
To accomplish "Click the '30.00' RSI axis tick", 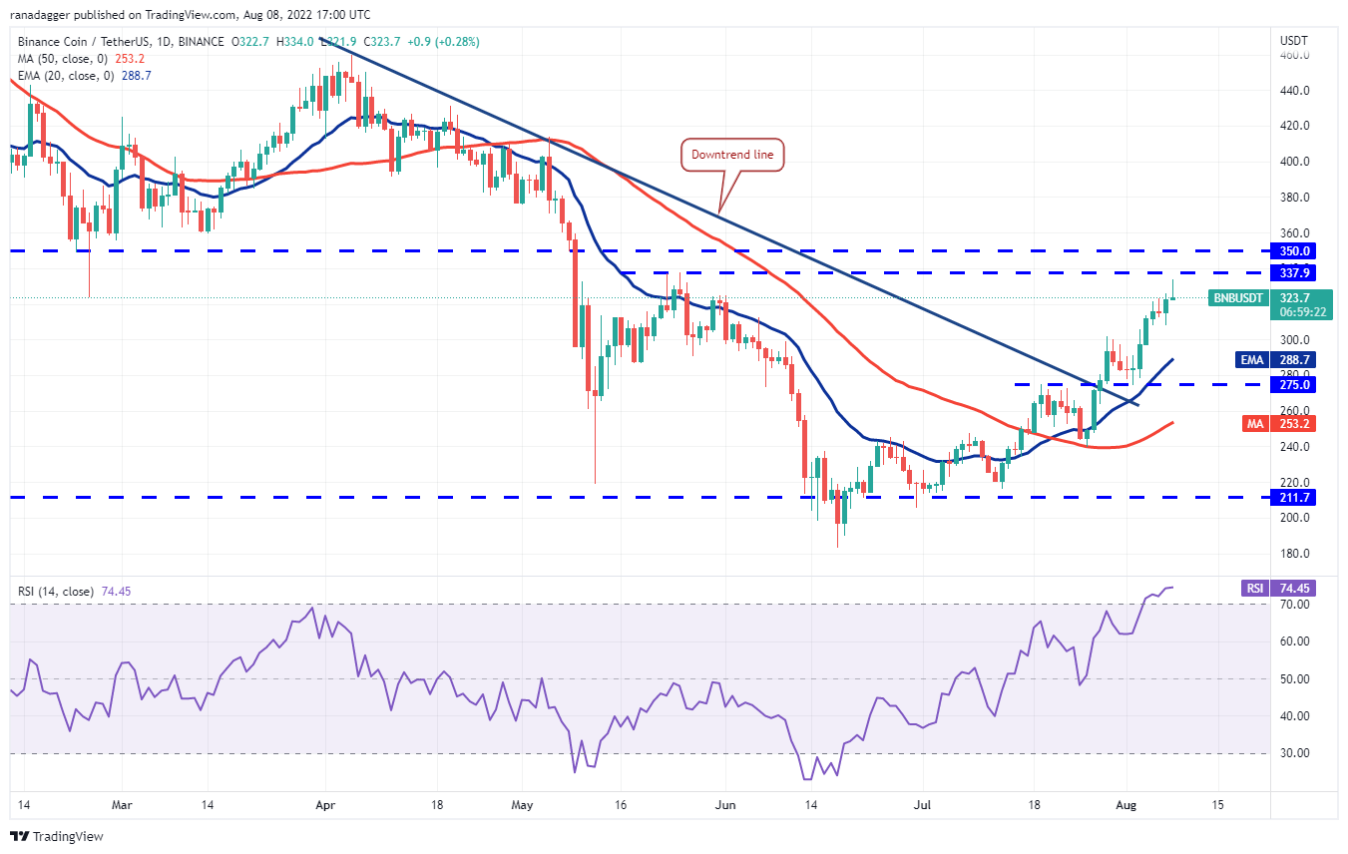I will (x=1296, y=753).
